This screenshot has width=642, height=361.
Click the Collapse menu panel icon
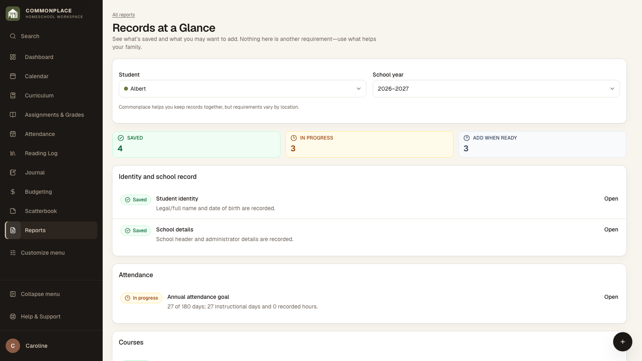pos(13,294)
